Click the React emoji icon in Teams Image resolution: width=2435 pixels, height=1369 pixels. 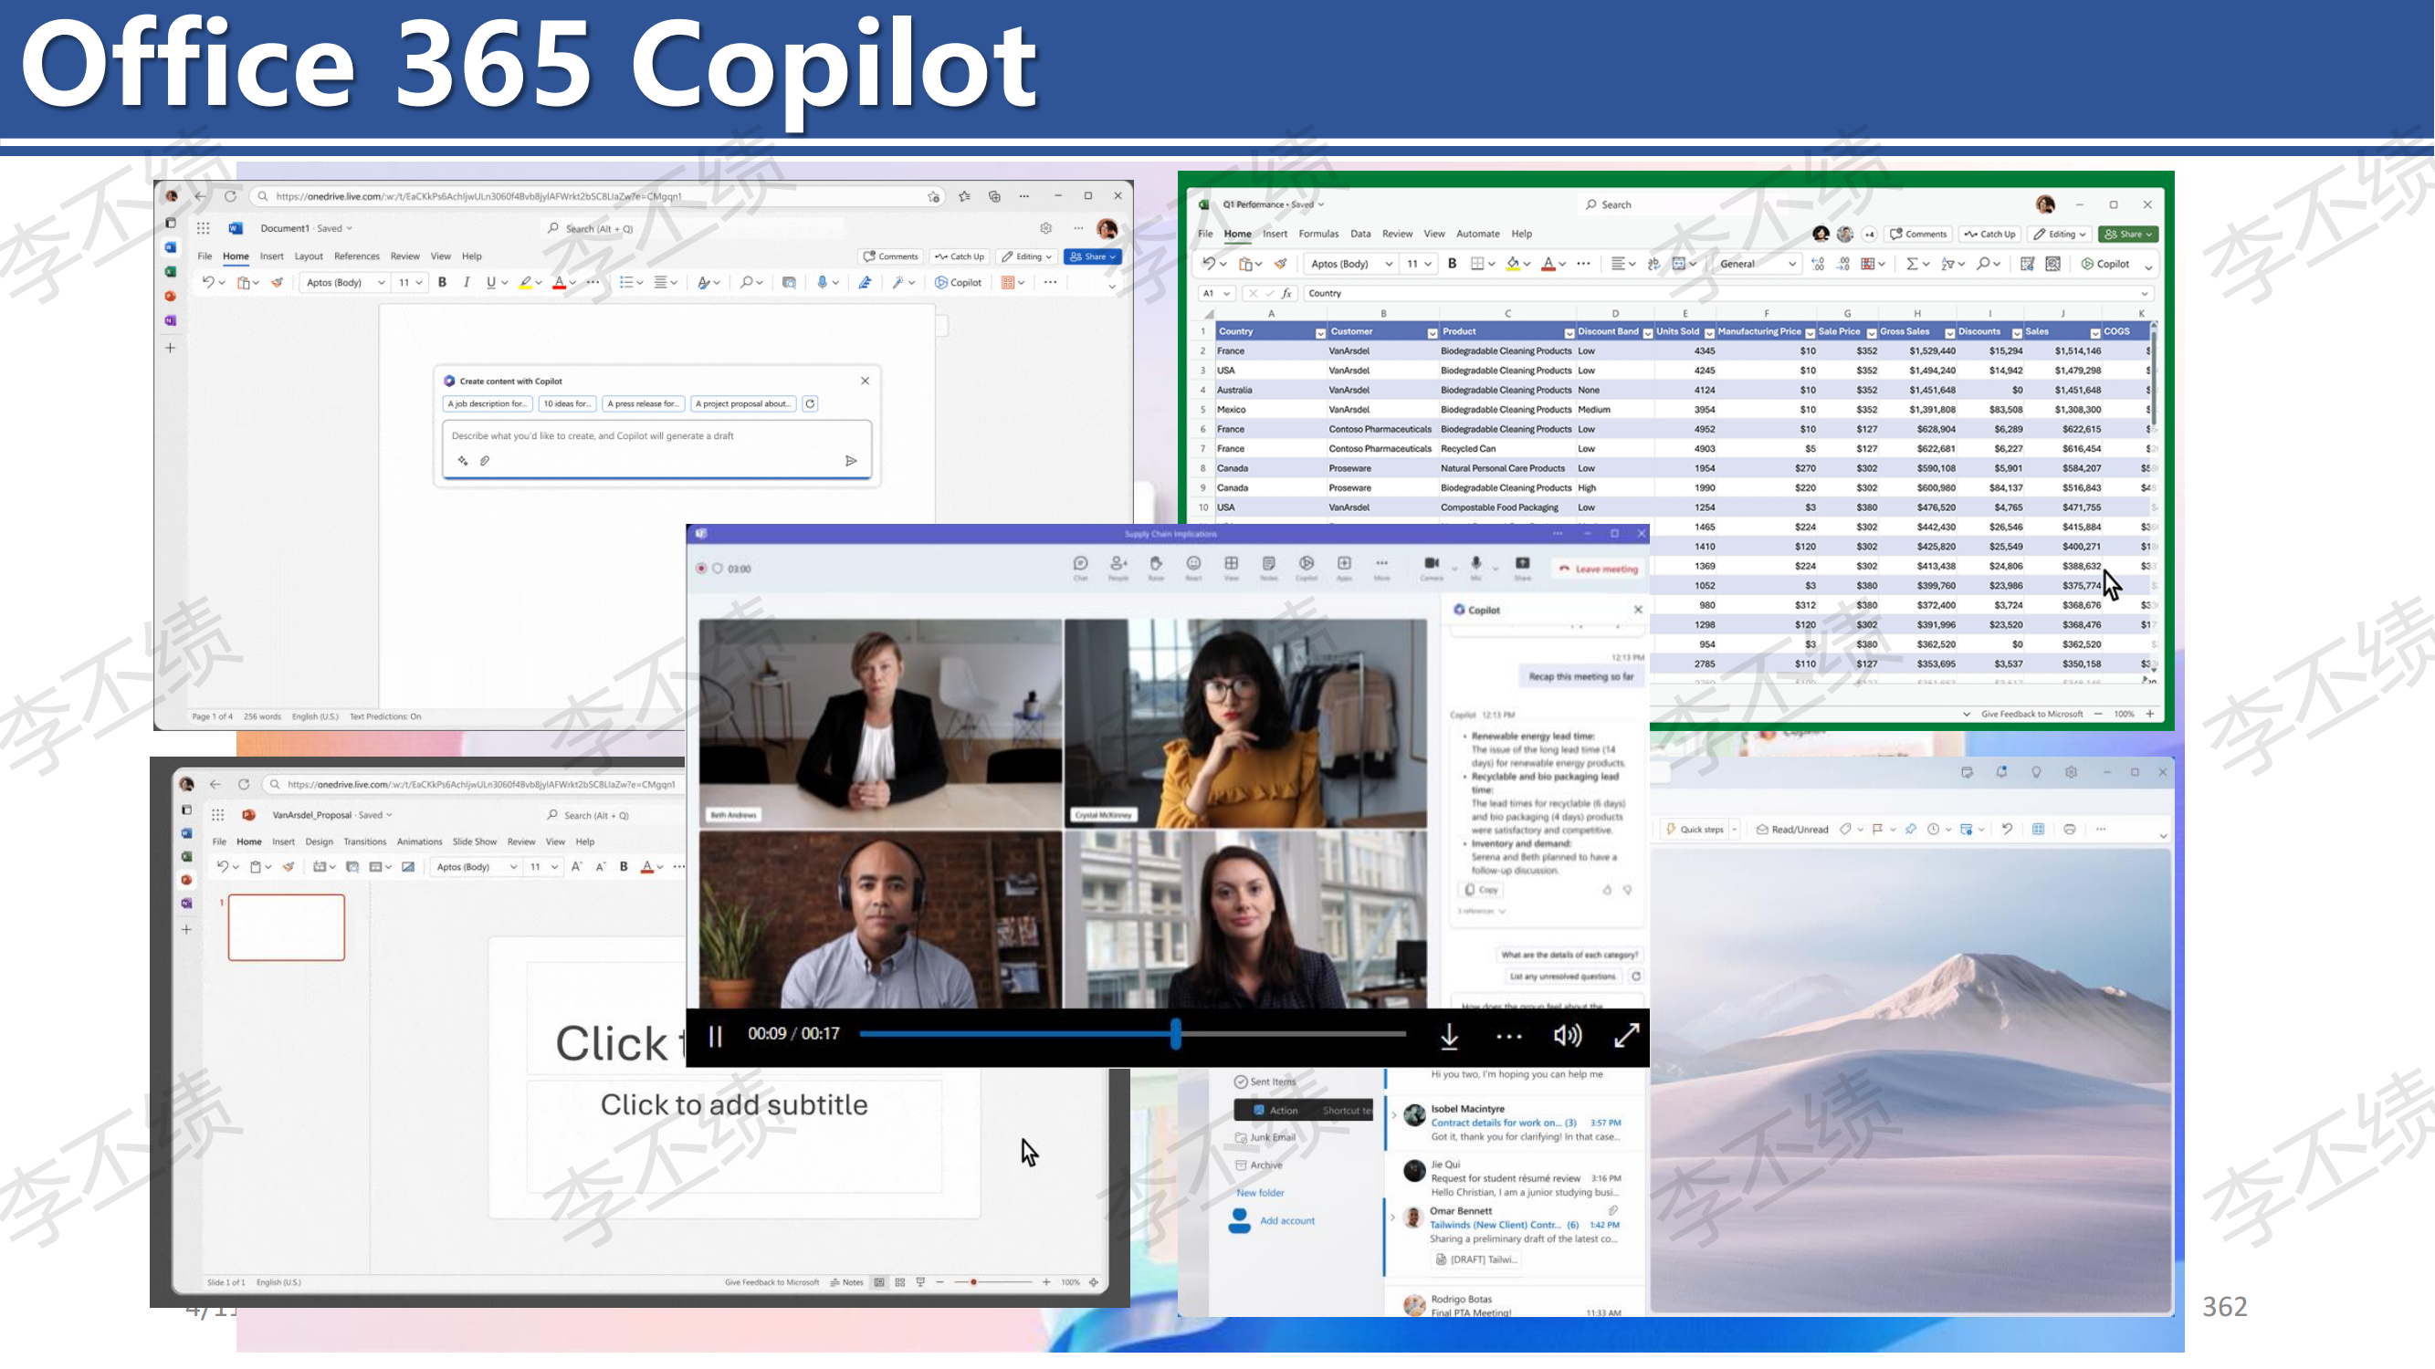click(1194, 567)
